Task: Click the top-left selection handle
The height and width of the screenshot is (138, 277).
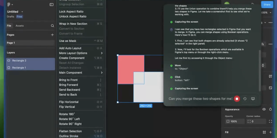Action: pos(118,55)
